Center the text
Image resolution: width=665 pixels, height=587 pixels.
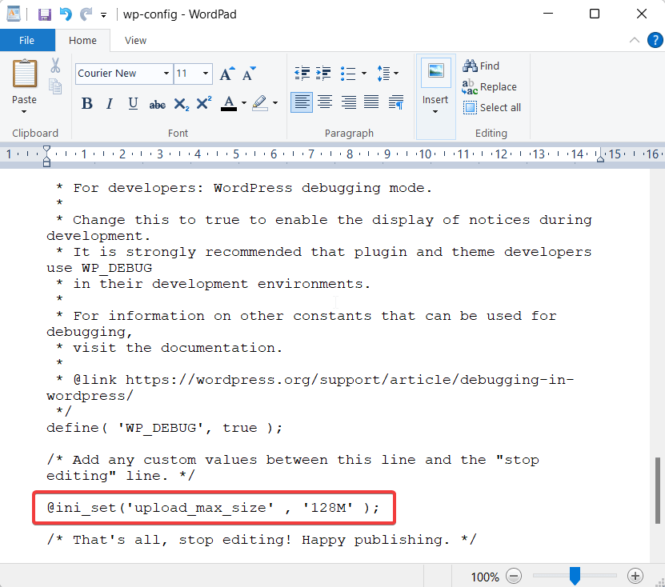tap(325, 102)
